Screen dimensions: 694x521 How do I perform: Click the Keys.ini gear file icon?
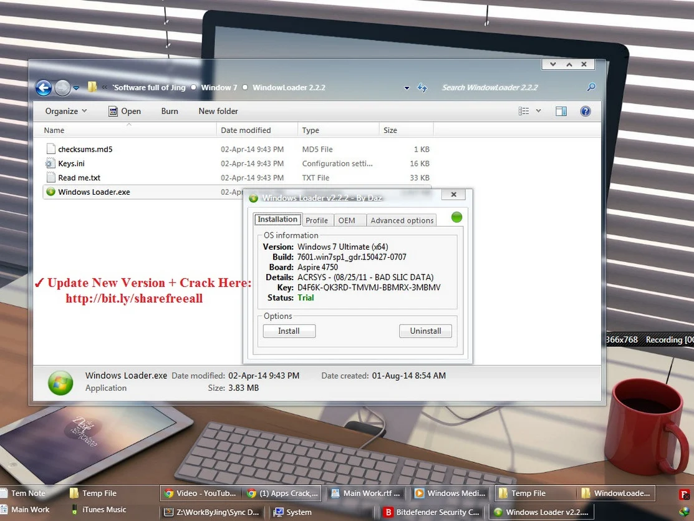(51, 163)
